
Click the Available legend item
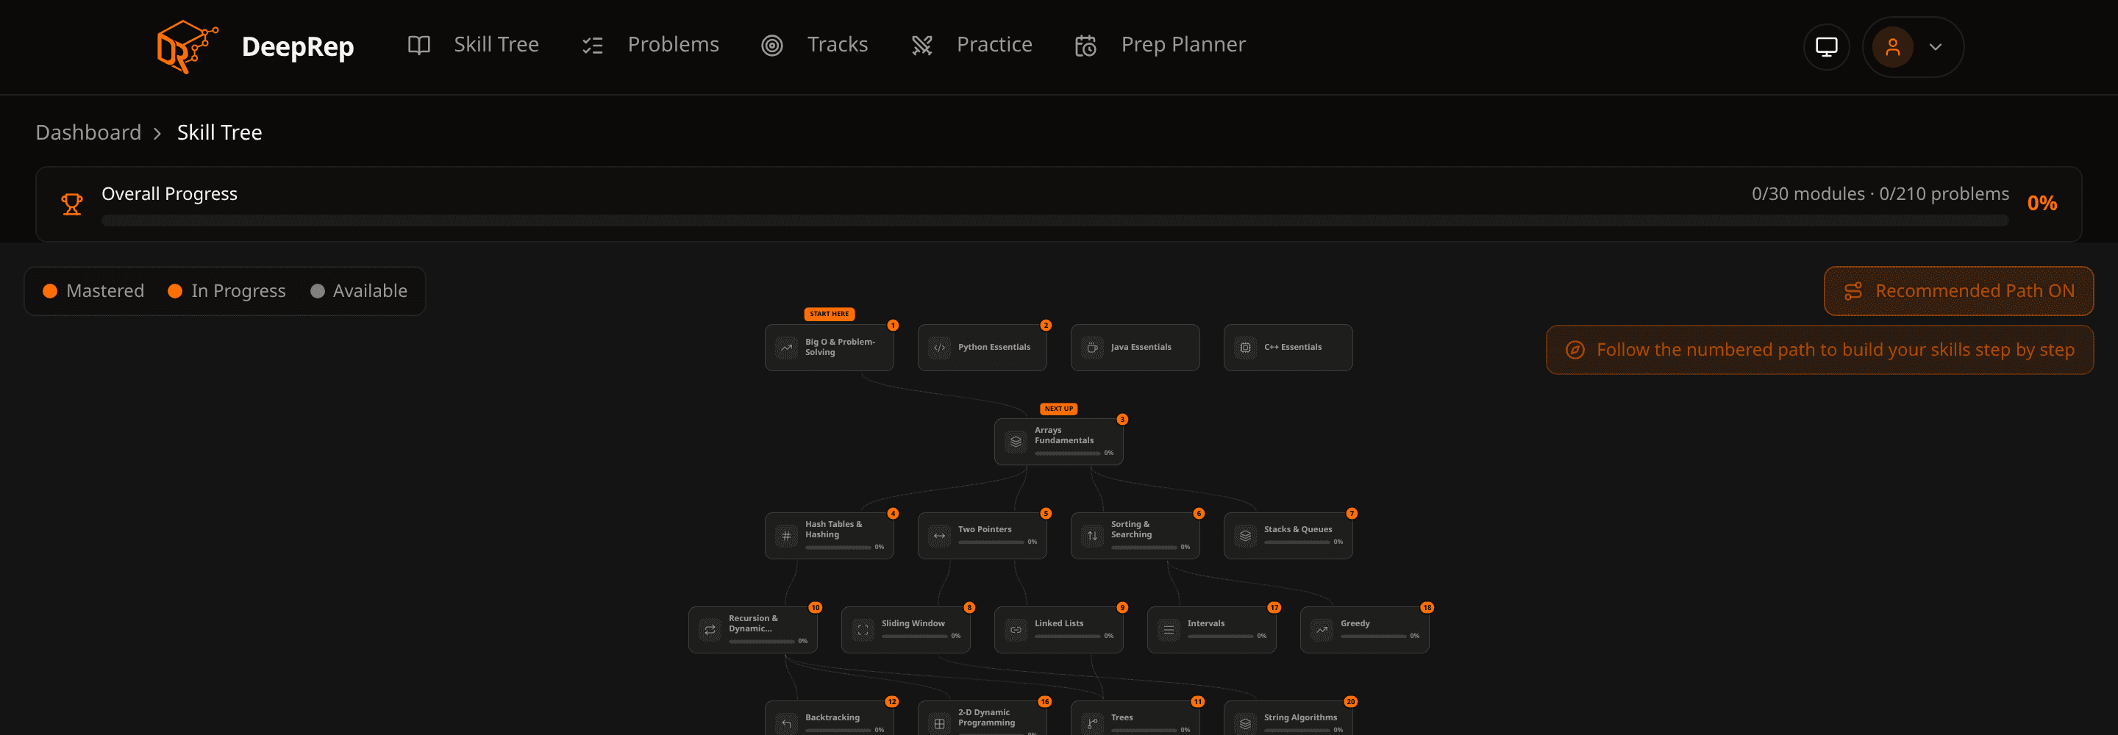coord(360,291)
